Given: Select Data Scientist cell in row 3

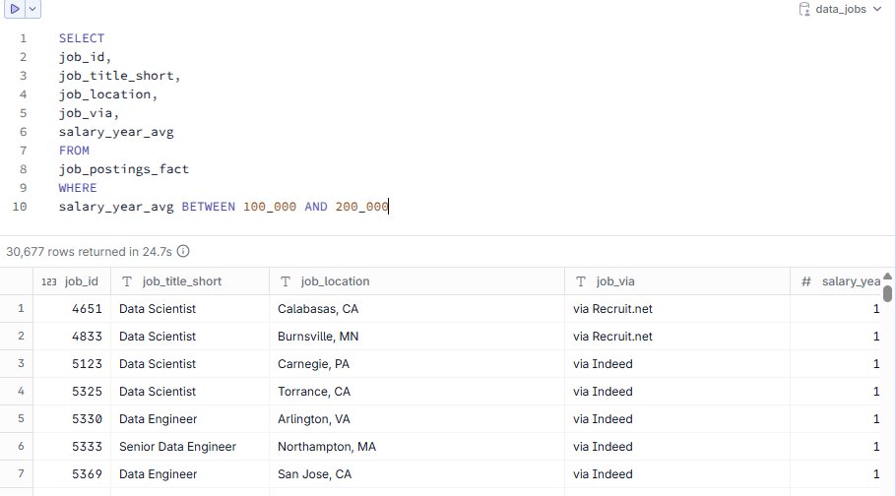Looking at the screenshot, I should [x=190, y=364].
